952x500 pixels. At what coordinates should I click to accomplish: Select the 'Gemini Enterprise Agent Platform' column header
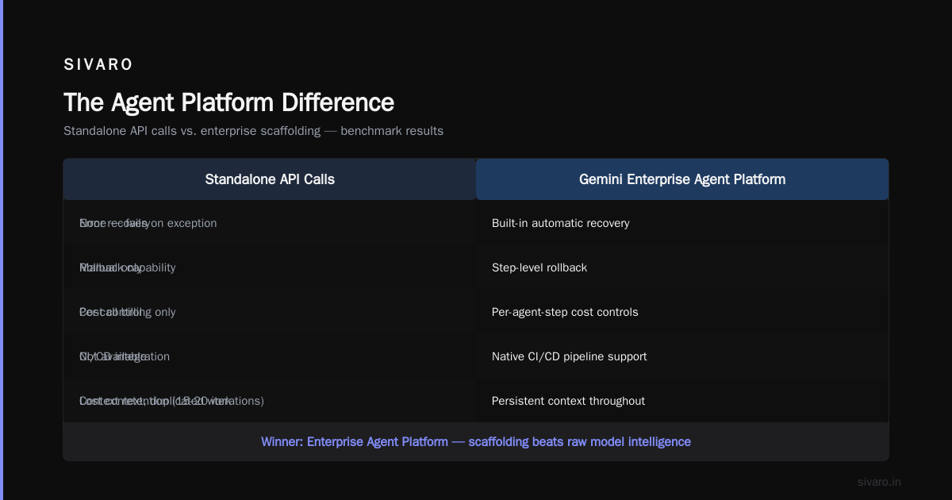pos(682,179)
